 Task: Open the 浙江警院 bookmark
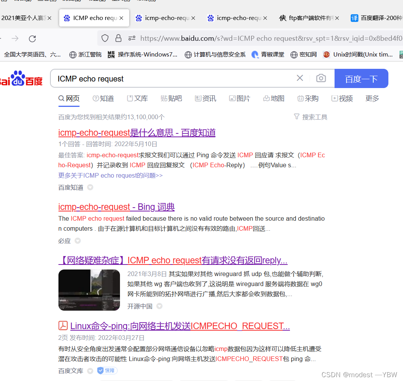click(85, 55)
